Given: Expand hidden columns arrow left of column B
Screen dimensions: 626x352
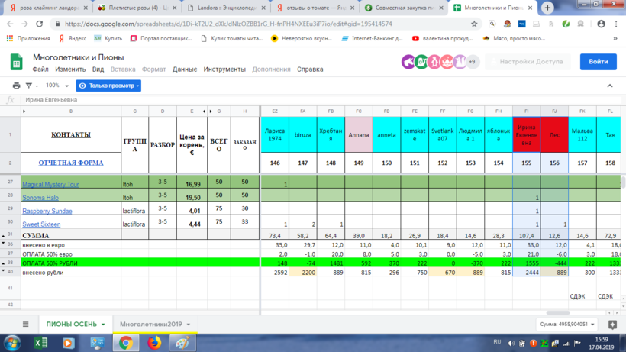Looking at the screenshot, I should [x=24, y=111].
